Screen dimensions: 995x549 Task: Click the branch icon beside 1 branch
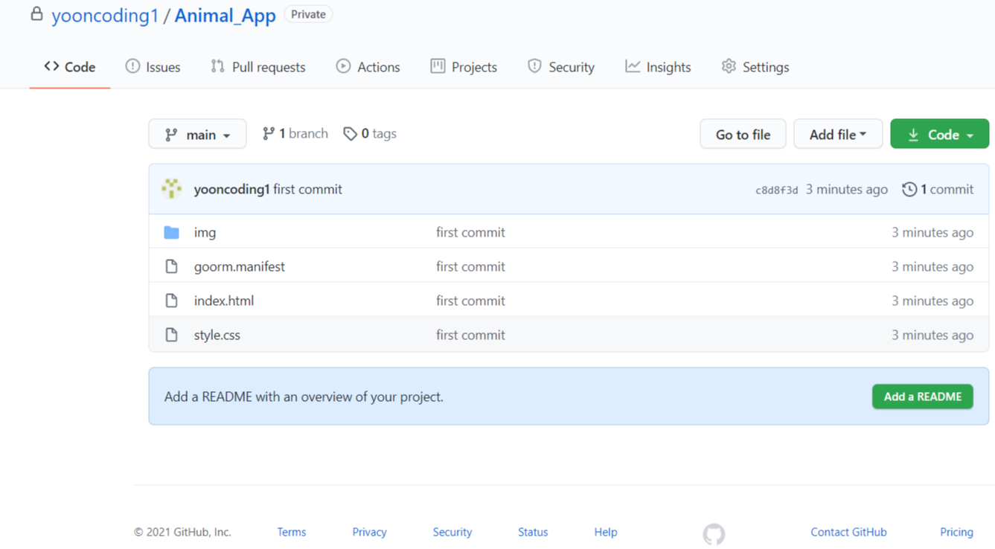click(x=269, y=134)
